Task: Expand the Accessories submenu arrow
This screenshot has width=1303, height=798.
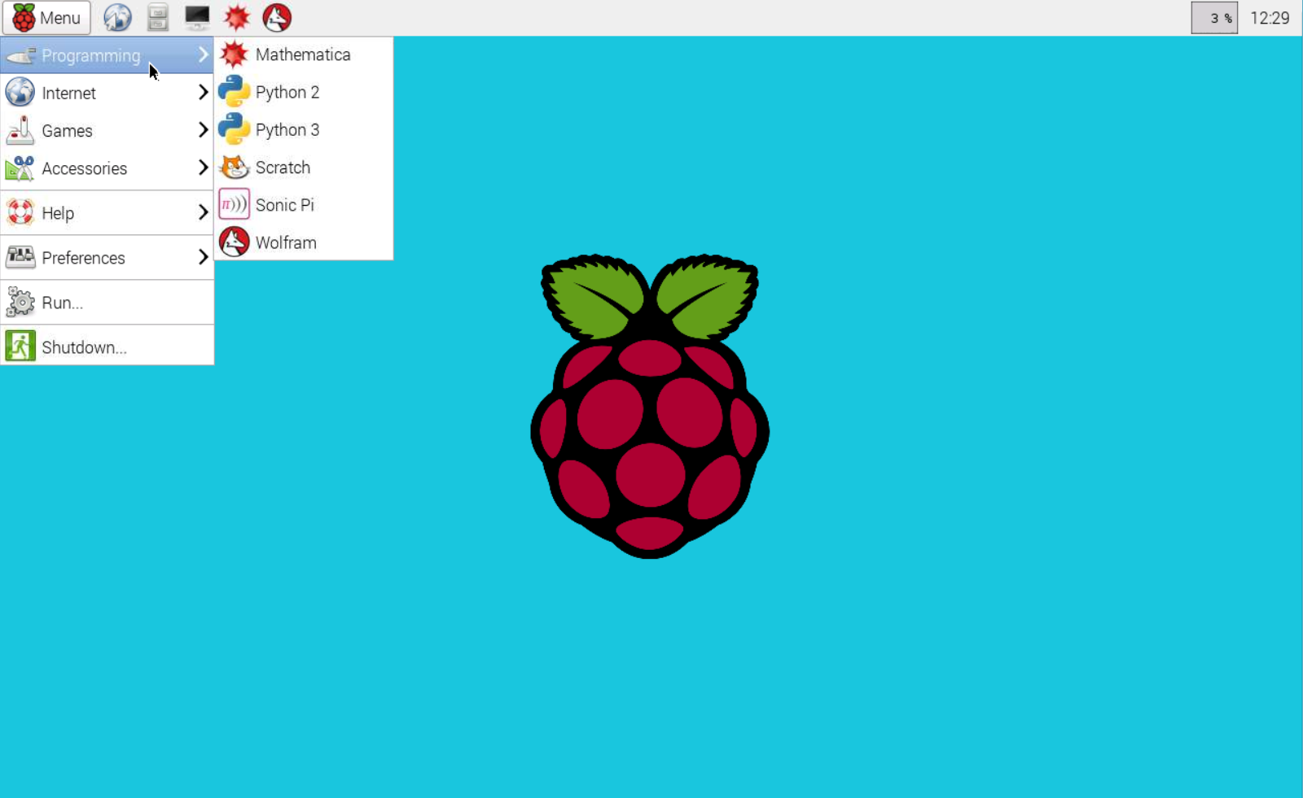Action: [x=203, y=168]
